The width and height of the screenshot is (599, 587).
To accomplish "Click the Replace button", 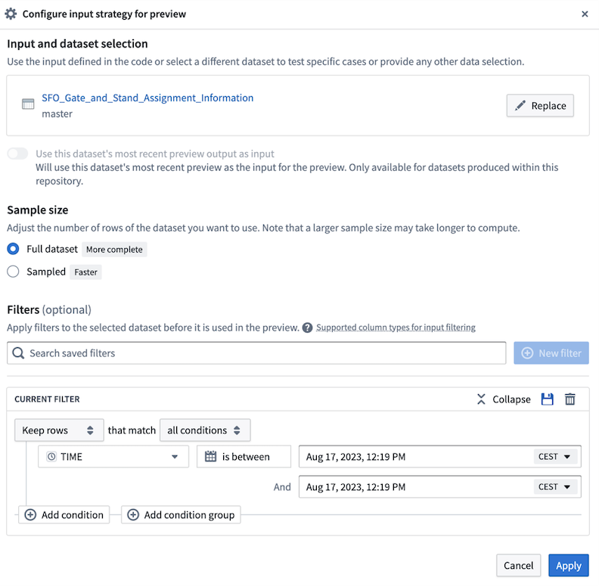I will pyautogui.click(x=540, y=105).
